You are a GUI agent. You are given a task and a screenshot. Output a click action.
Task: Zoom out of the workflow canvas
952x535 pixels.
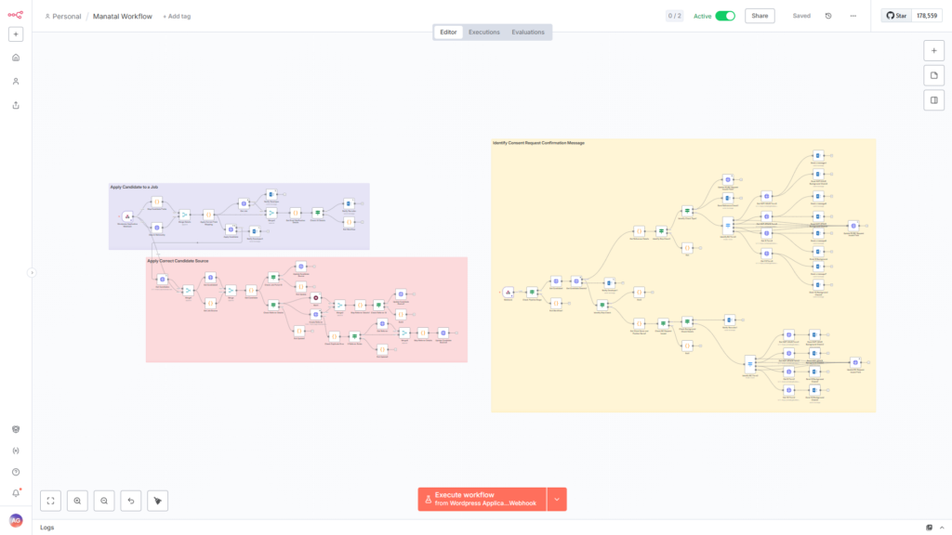coord(104,501)
